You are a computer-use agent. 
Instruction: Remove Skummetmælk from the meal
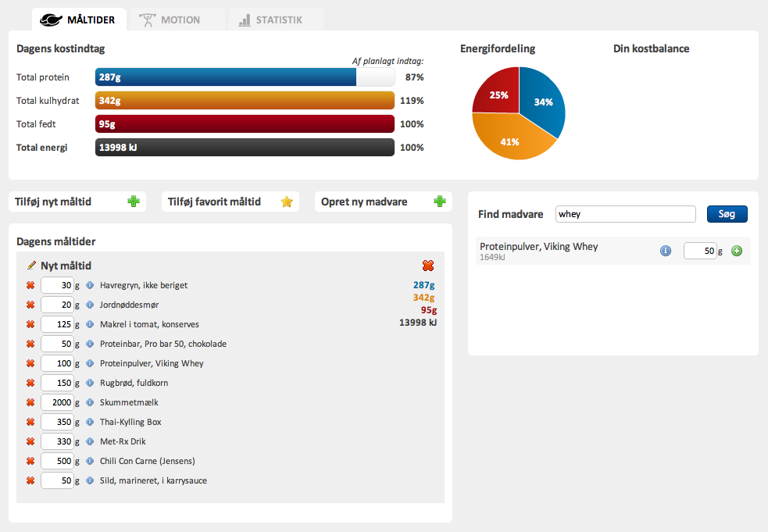[30, 402]
